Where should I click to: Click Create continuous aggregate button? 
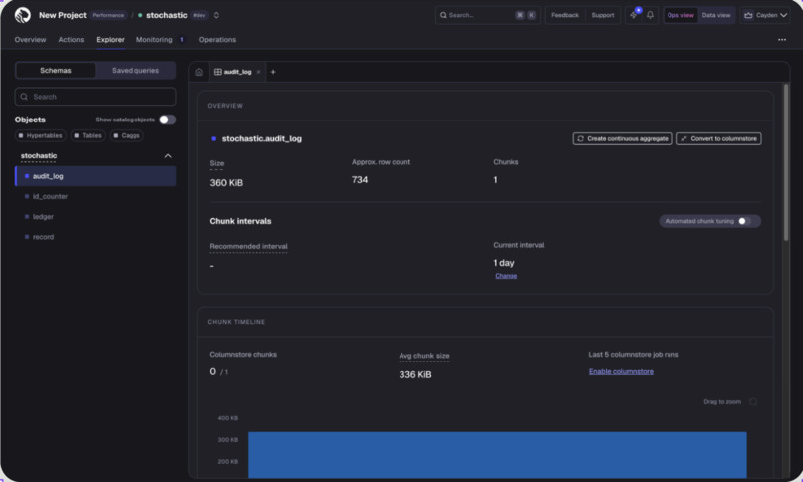click(x=623, y=138)
